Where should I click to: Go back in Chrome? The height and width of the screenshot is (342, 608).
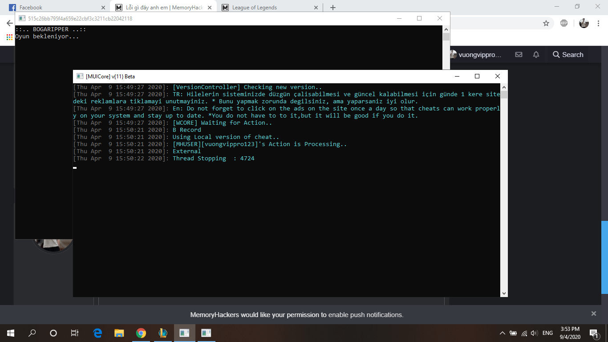coord(9,23)
